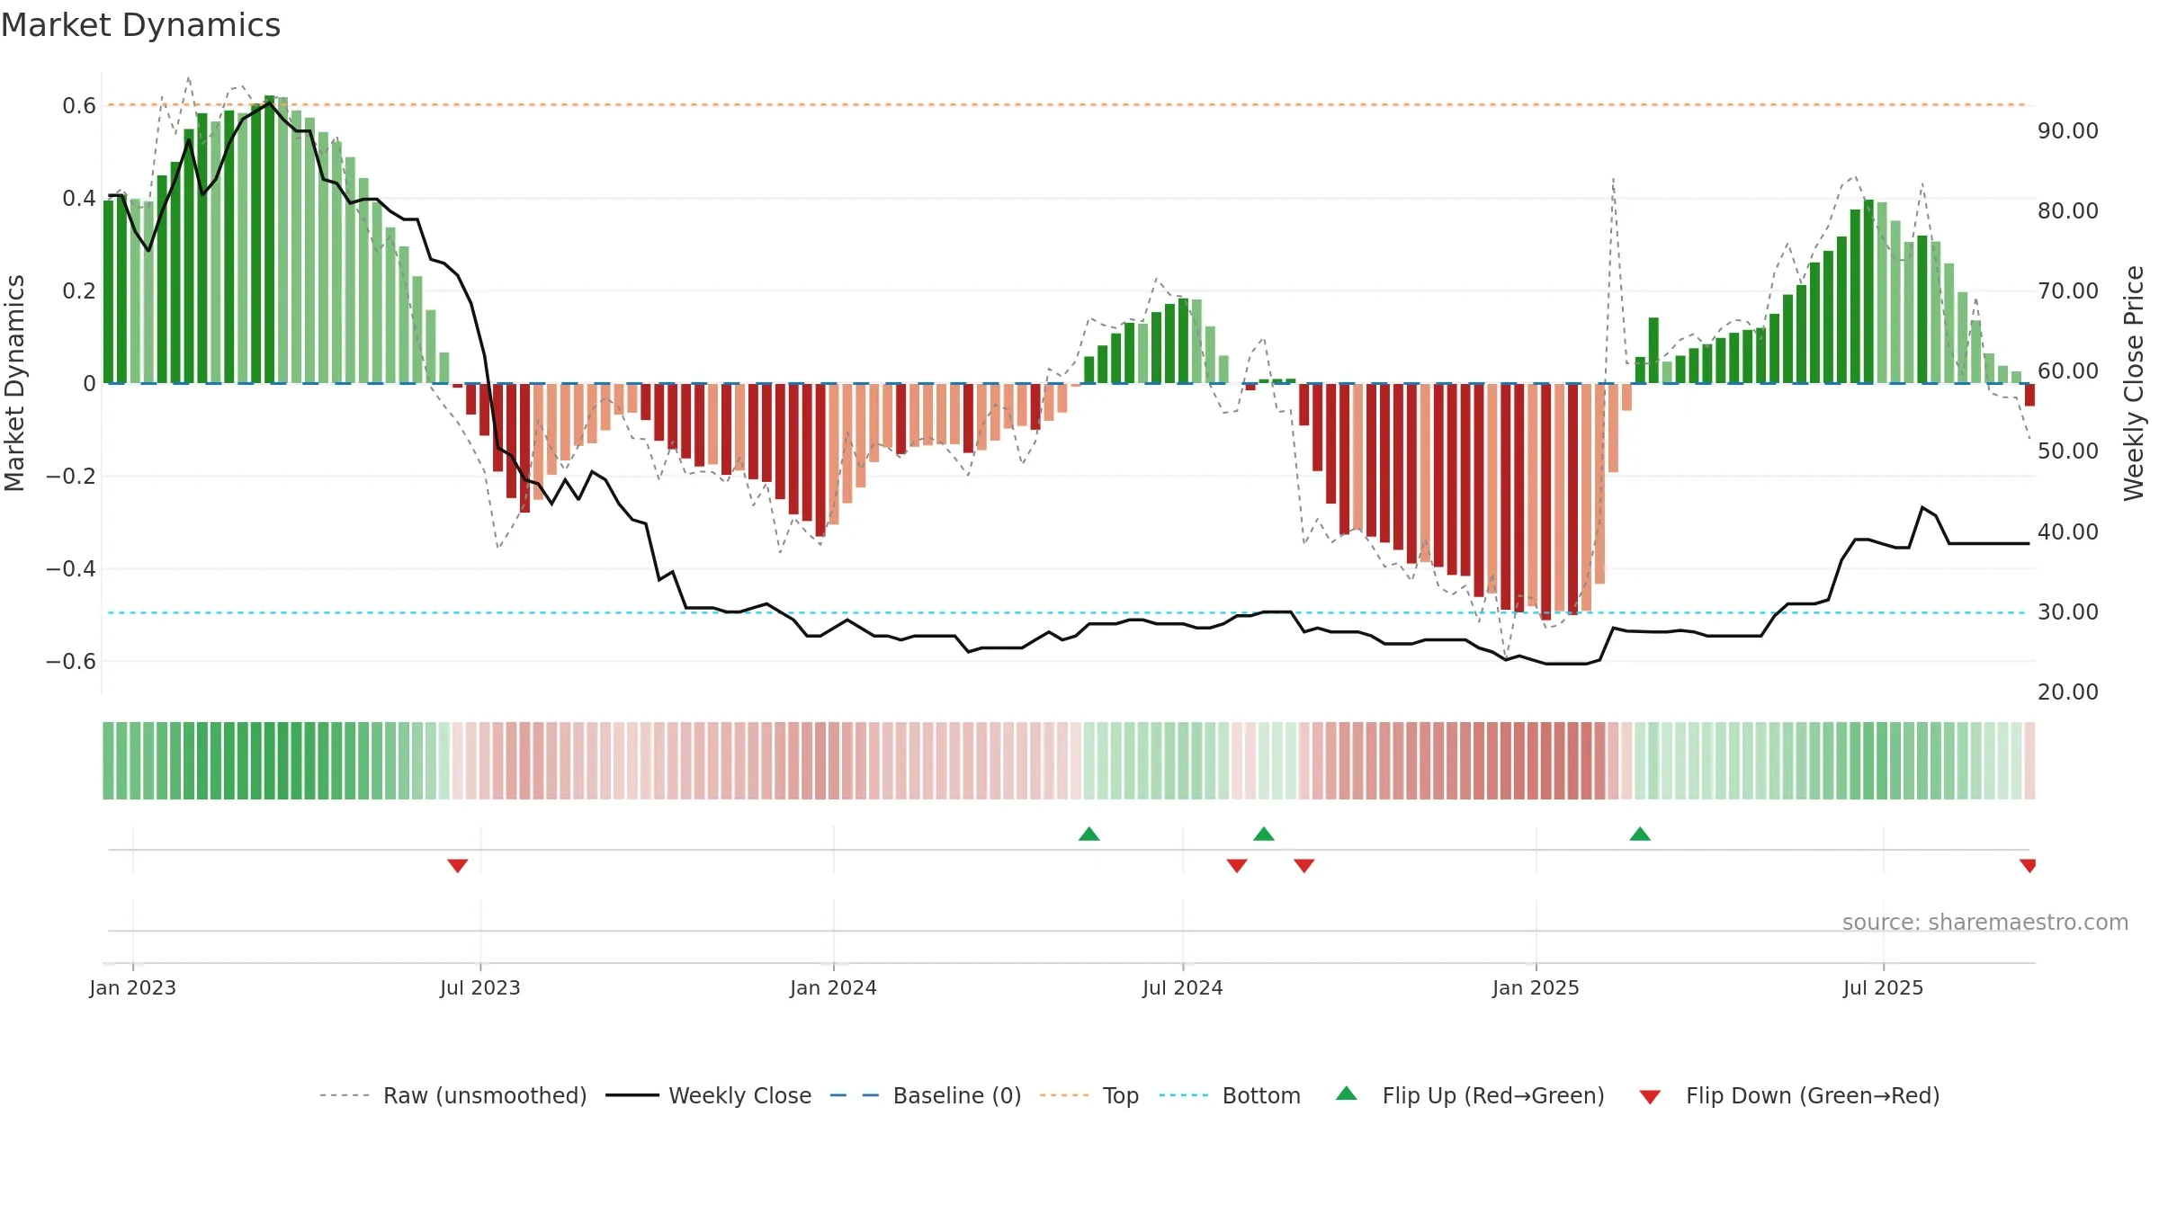
Task: Click the cyan dotted Bottom threshold line
Action: [1066, 612]
